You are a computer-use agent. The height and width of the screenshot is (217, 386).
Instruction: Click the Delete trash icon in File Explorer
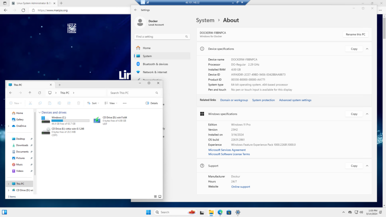coord(78,103)
